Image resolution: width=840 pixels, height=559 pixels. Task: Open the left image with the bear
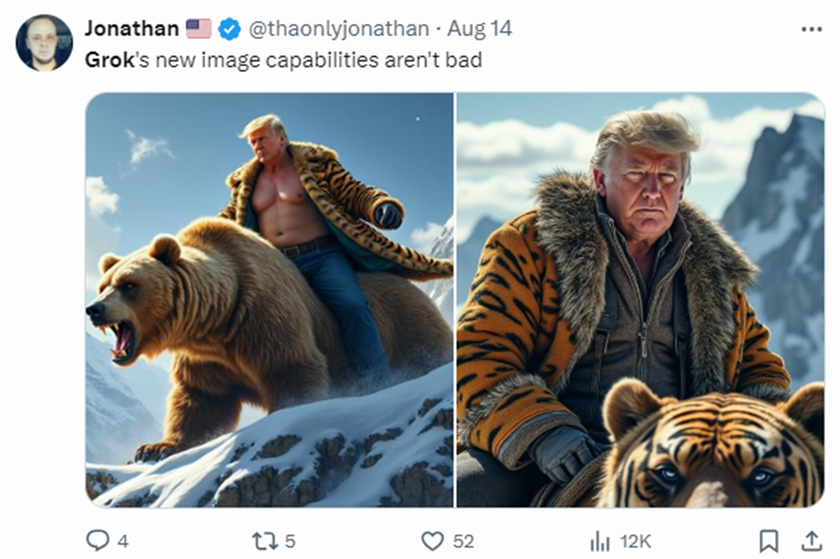269,300
